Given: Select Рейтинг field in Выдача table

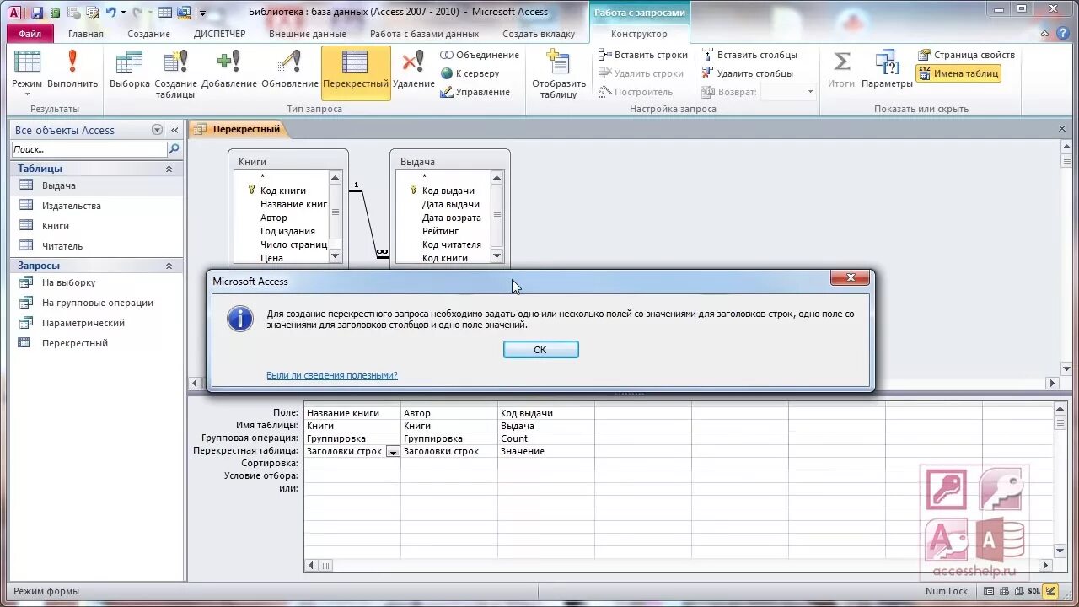Looking at the screenshot, I should pos(440,231).
